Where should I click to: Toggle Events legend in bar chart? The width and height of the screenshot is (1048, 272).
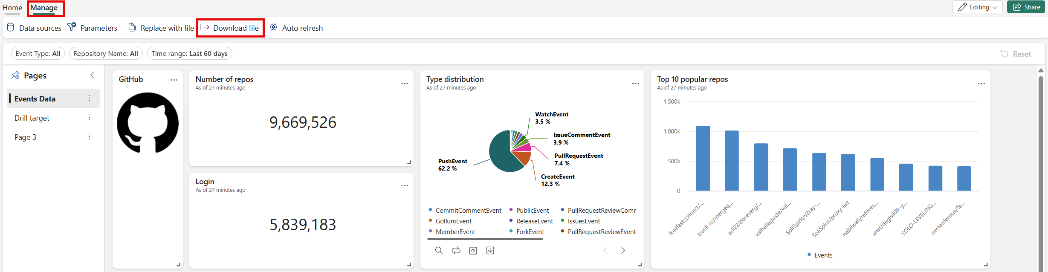822,255
